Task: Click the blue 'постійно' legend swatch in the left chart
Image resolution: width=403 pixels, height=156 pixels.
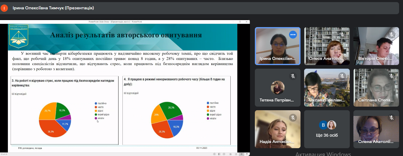Action: coord(96,104)
